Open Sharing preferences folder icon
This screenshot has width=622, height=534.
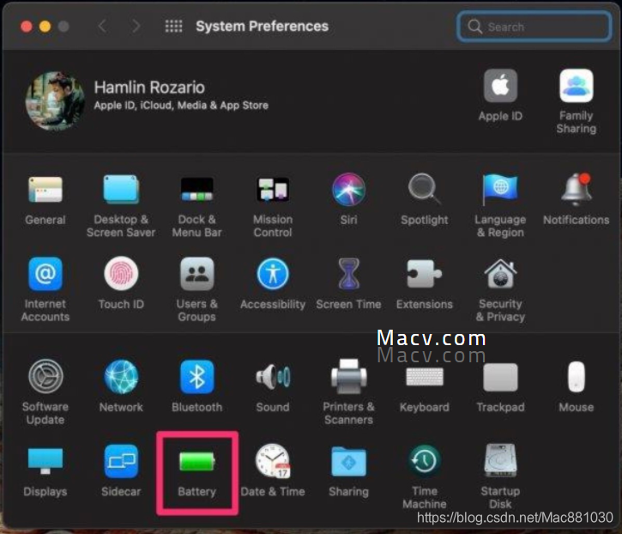348,461
